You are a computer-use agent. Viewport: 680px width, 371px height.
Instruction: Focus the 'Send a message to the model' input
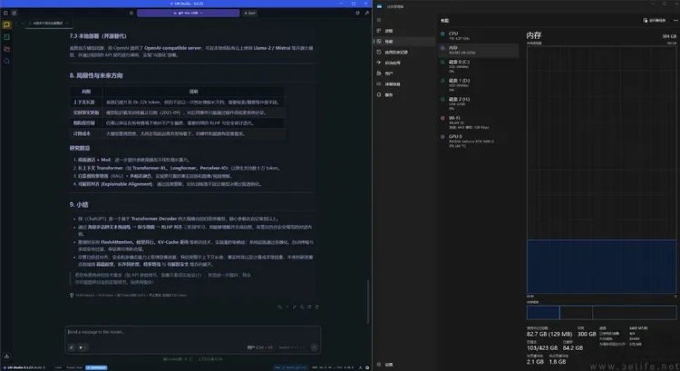(x=193, y=332)
